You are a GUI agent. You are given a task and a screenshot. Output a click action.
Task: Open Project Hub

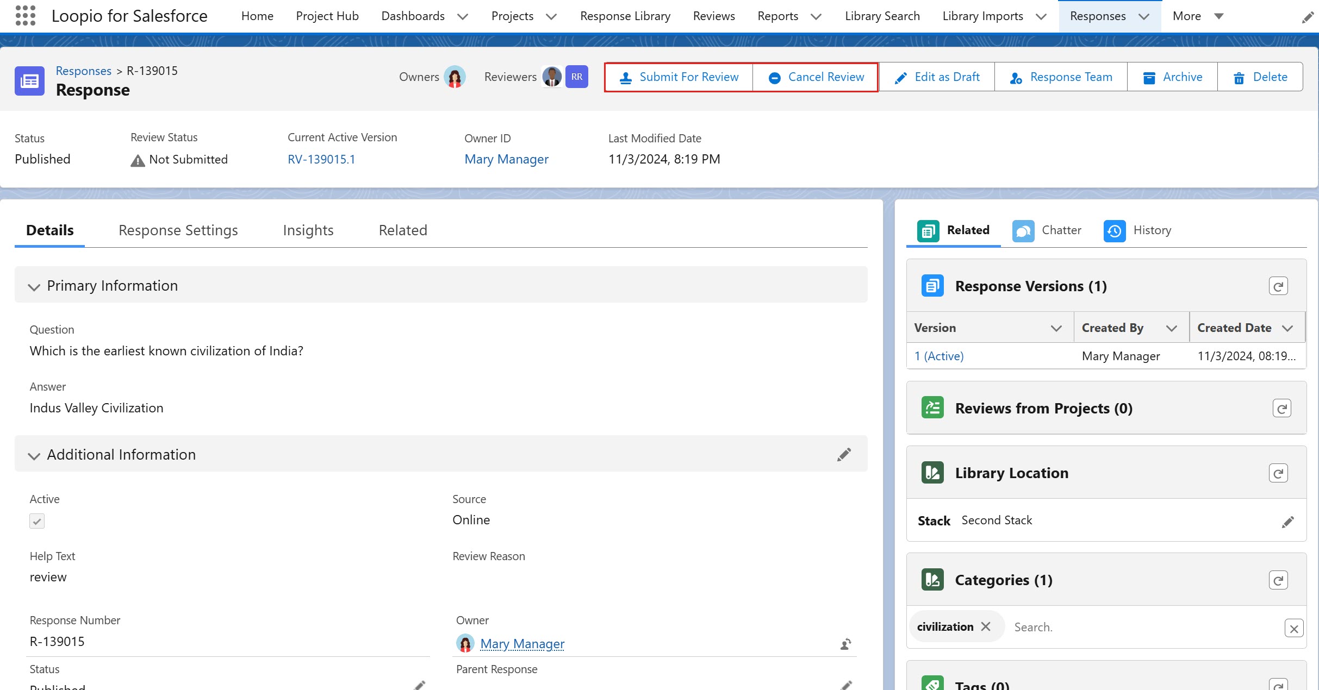coord(327,16)
